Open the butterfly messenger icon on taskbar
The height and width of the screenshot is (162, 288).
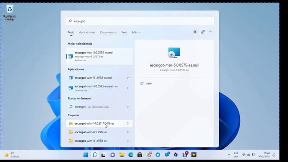click(x=149, y=155)
